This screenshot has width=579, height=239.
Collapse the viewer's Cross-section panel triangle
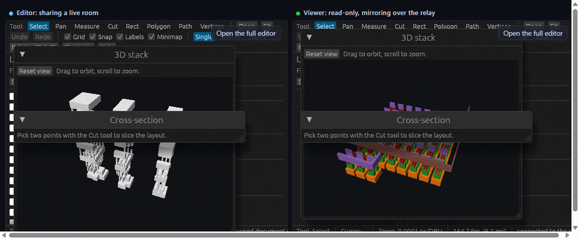click(309, 119)
